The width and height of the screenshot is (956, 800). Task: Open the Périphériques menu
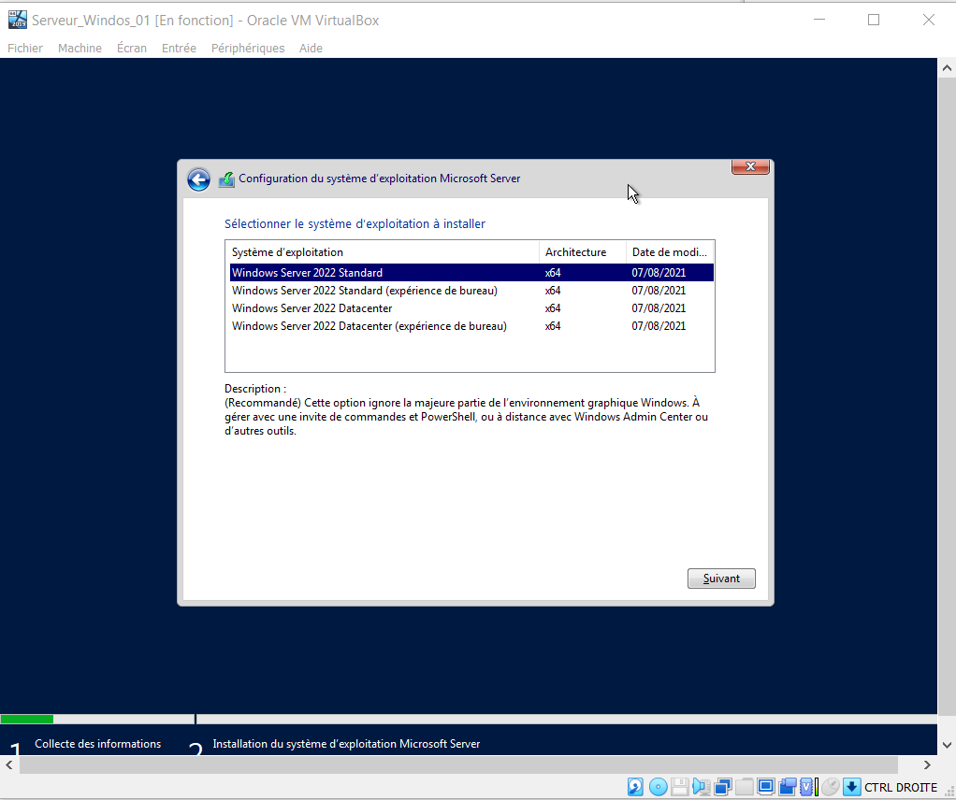pos(248,48)
